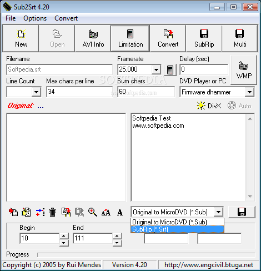Click the SubRip save toolbar button
Screen dimensions: 261x271
click(204, 38)
